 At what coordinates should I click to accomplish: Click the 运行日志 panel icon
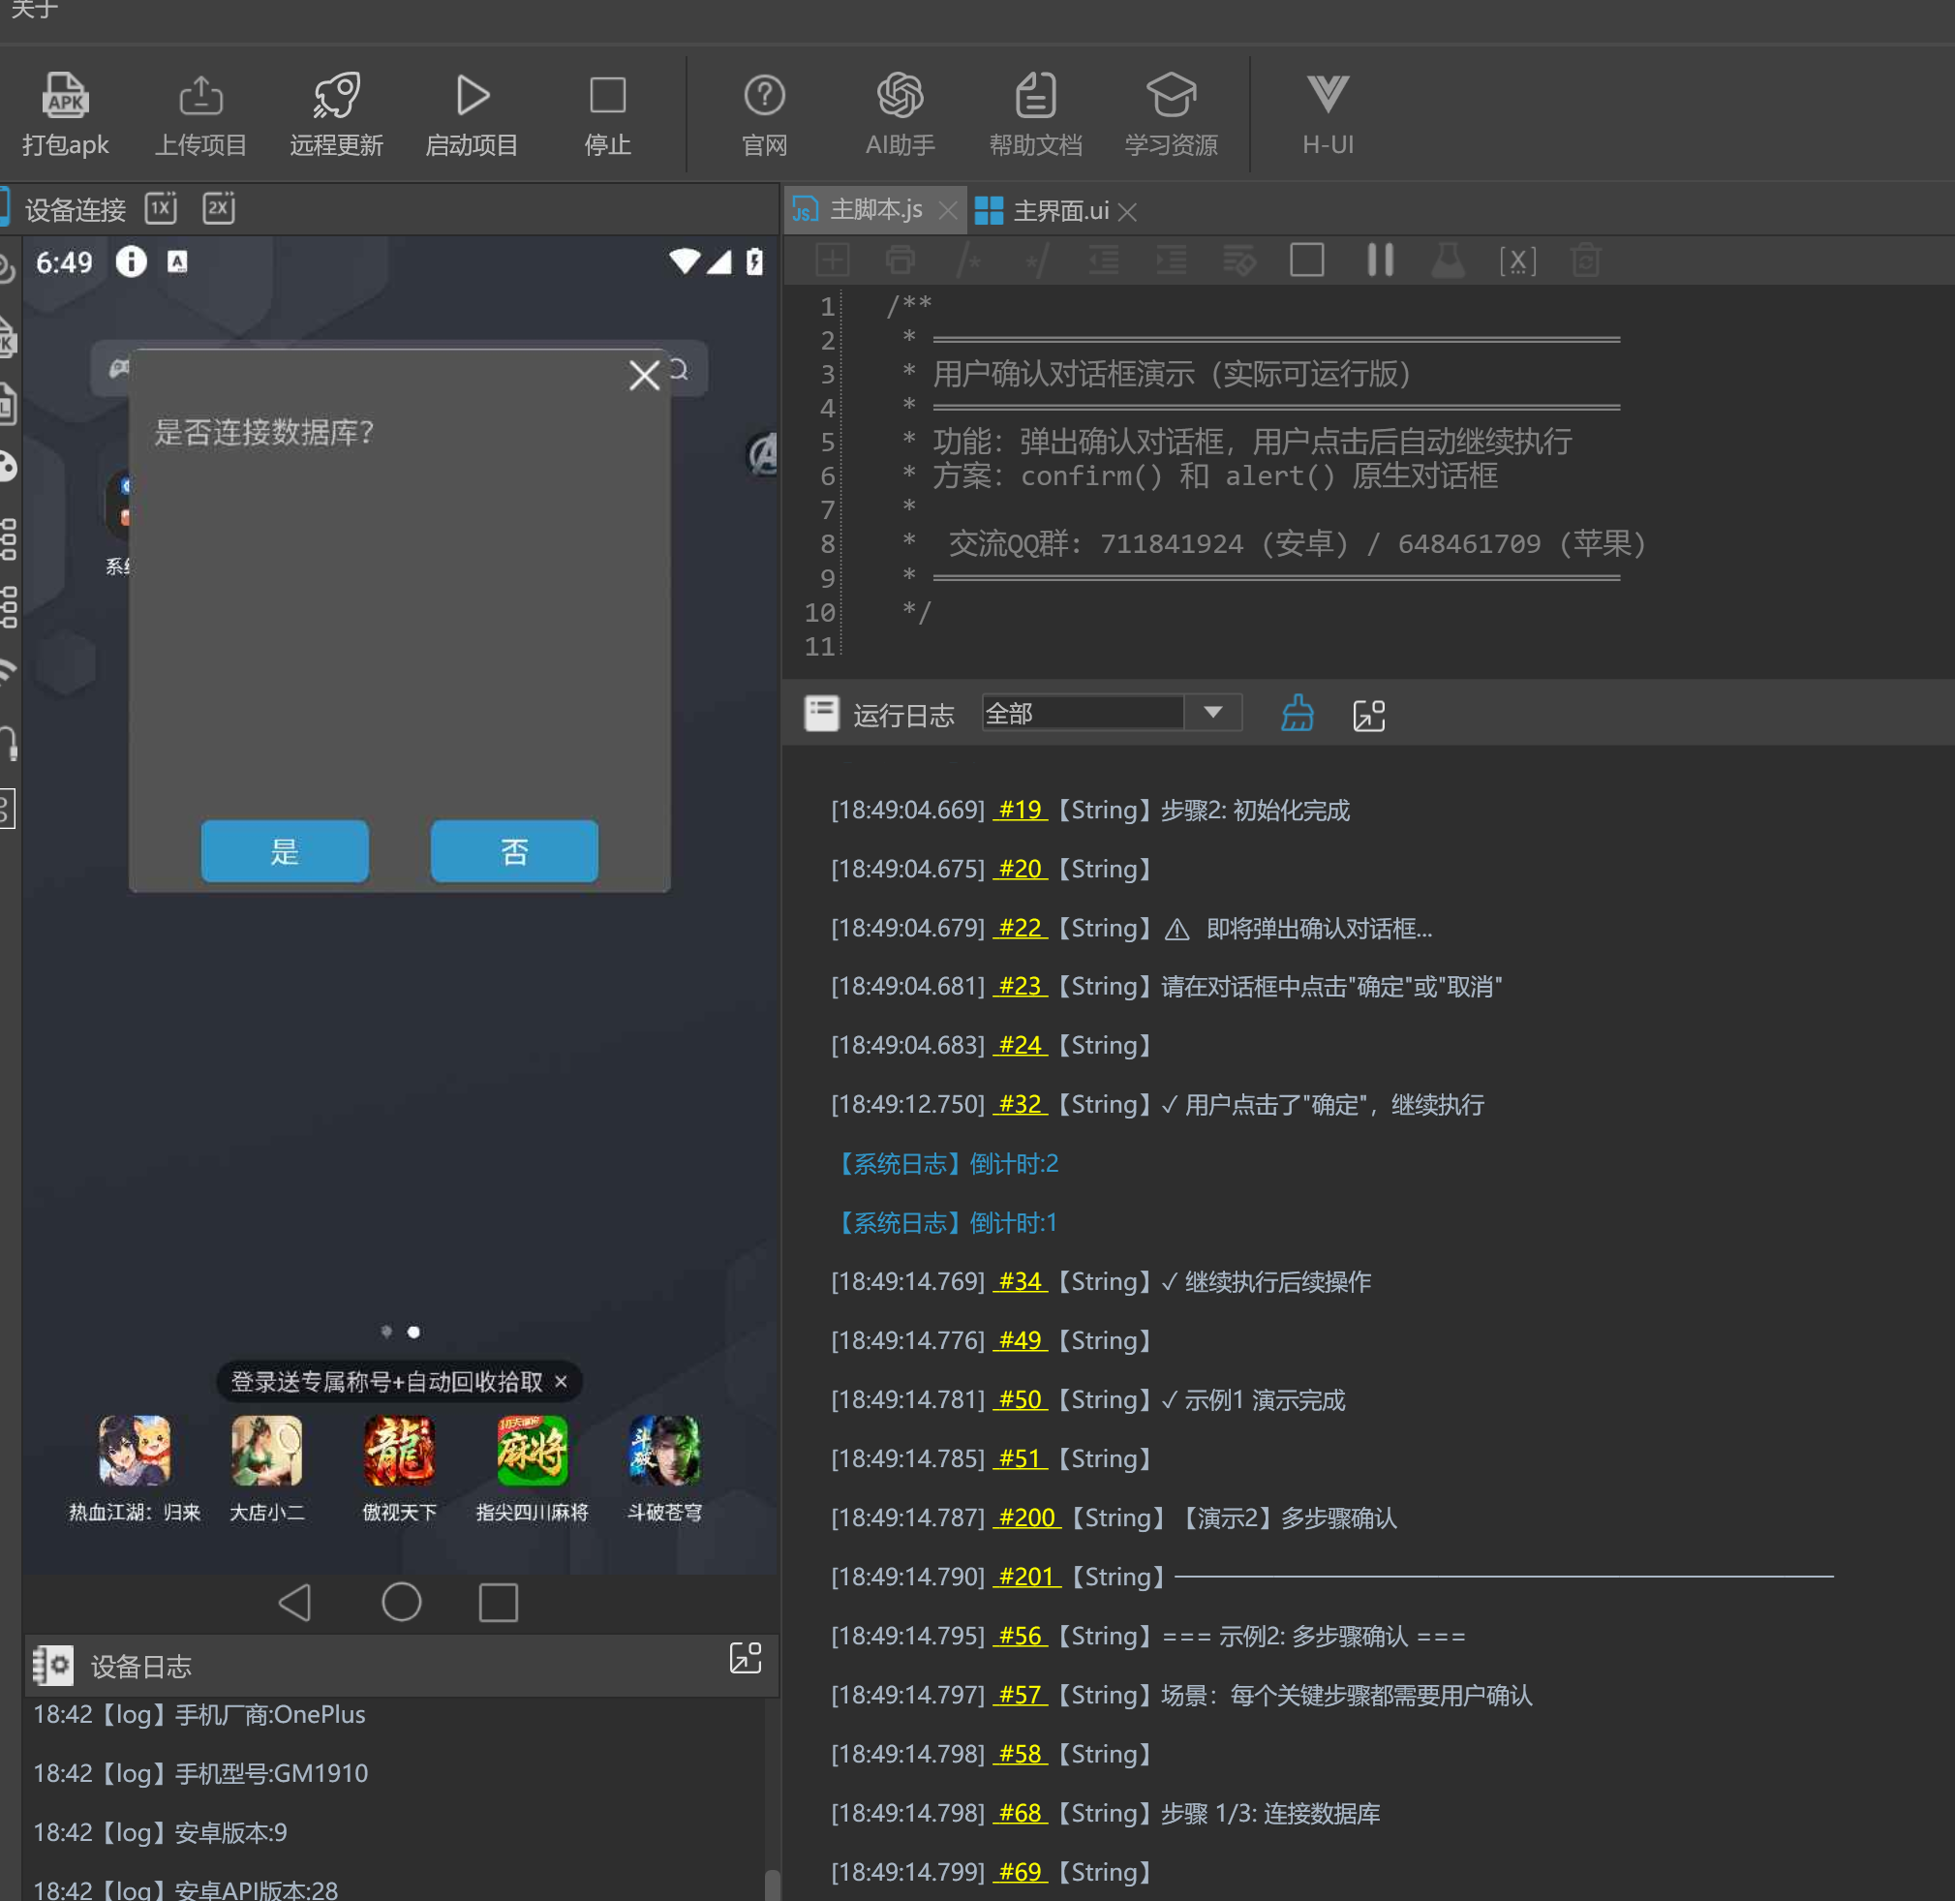click(822, 714)
